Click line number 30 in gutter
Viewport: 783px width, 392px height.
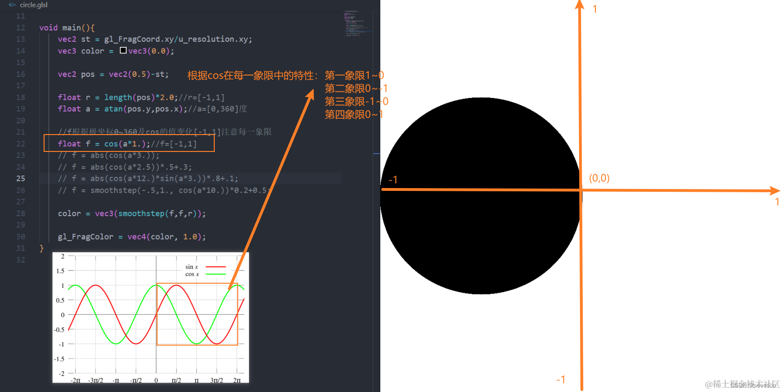[21, 237]
